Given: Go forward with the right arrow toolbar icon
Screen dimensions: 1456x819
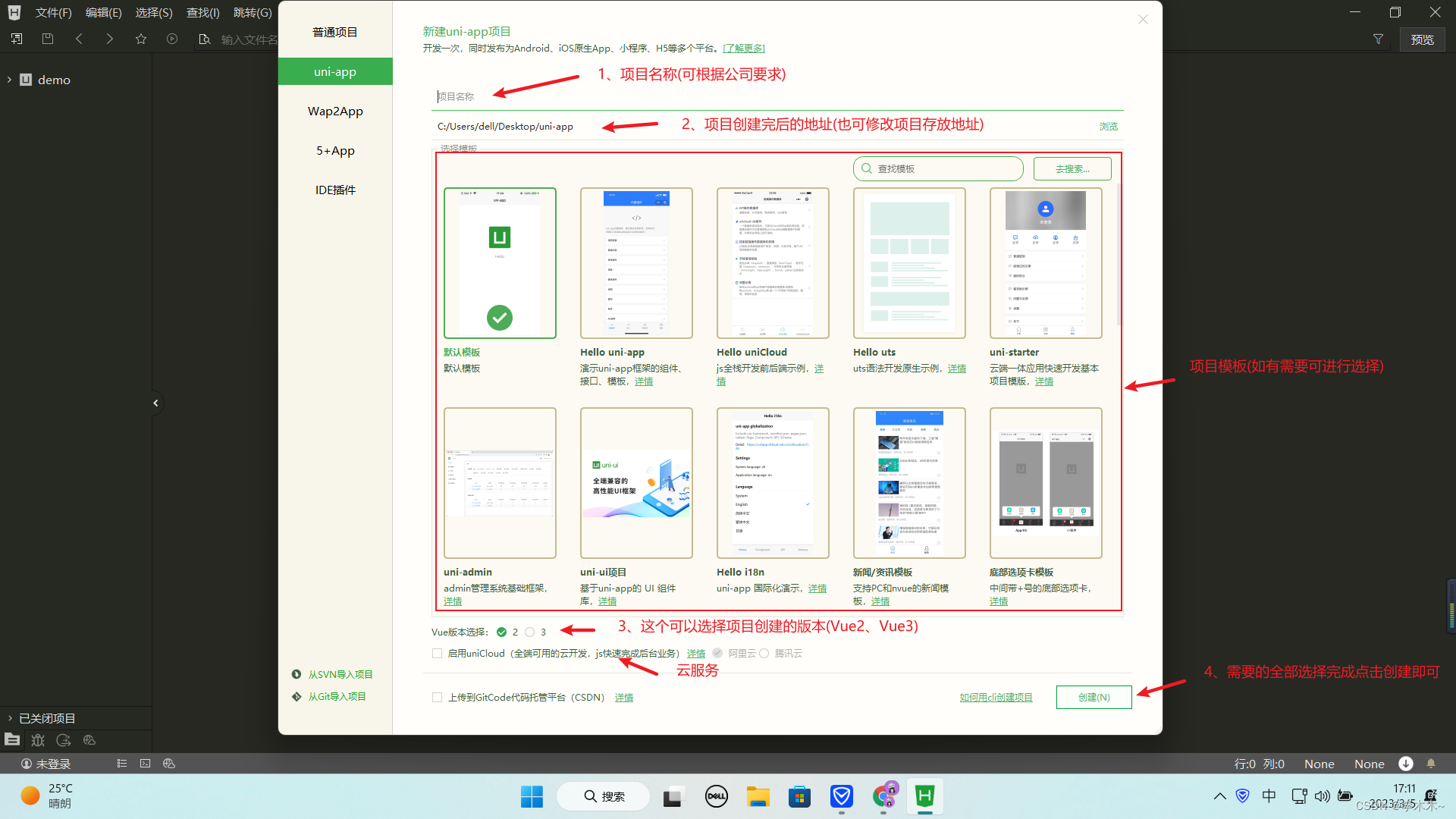Looking at the screenshot, I should pos(110,39).
